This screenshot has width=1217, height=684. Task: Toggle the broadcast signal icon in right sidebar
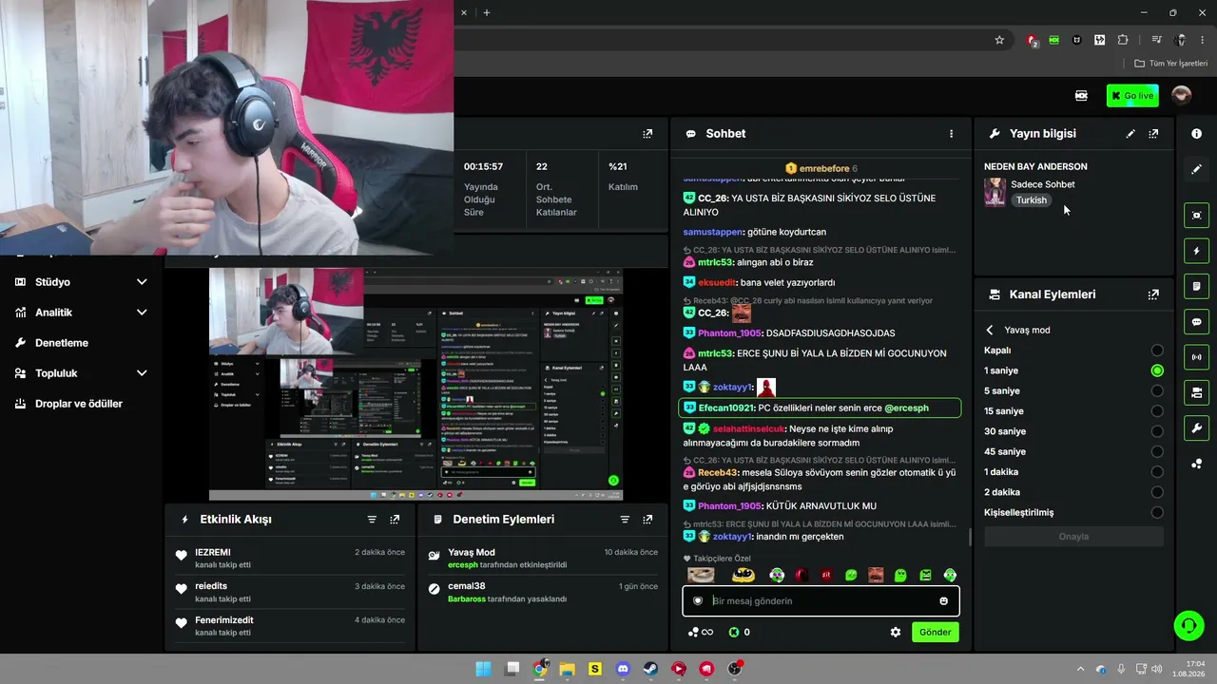(x=1197, y=357)
